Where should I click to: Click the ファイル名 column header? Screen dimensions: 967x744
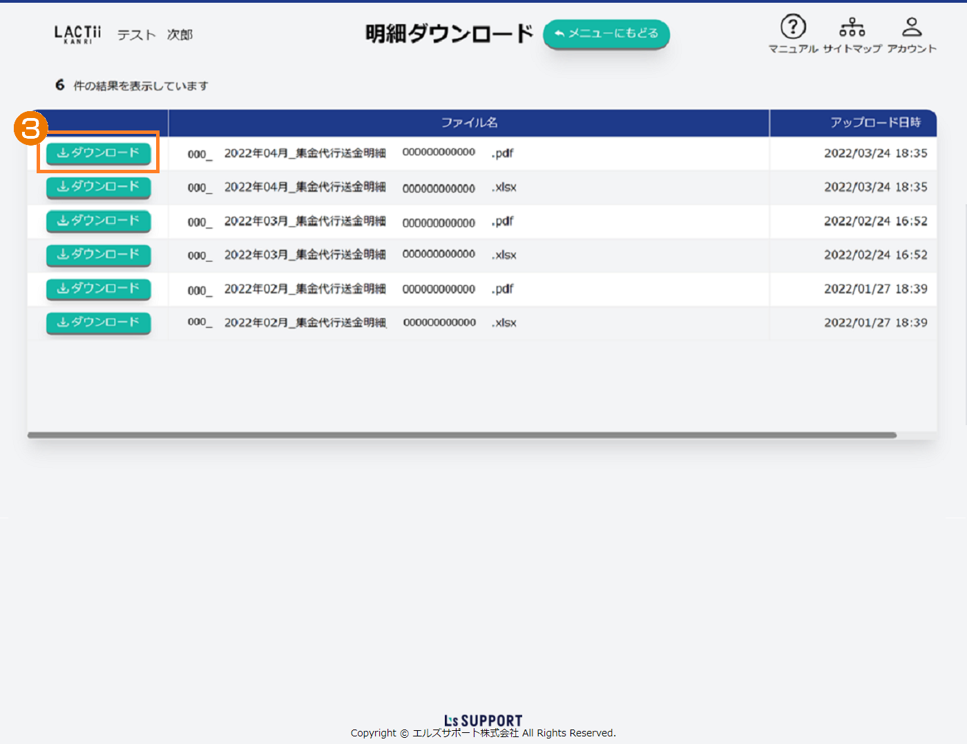point(469,123)
